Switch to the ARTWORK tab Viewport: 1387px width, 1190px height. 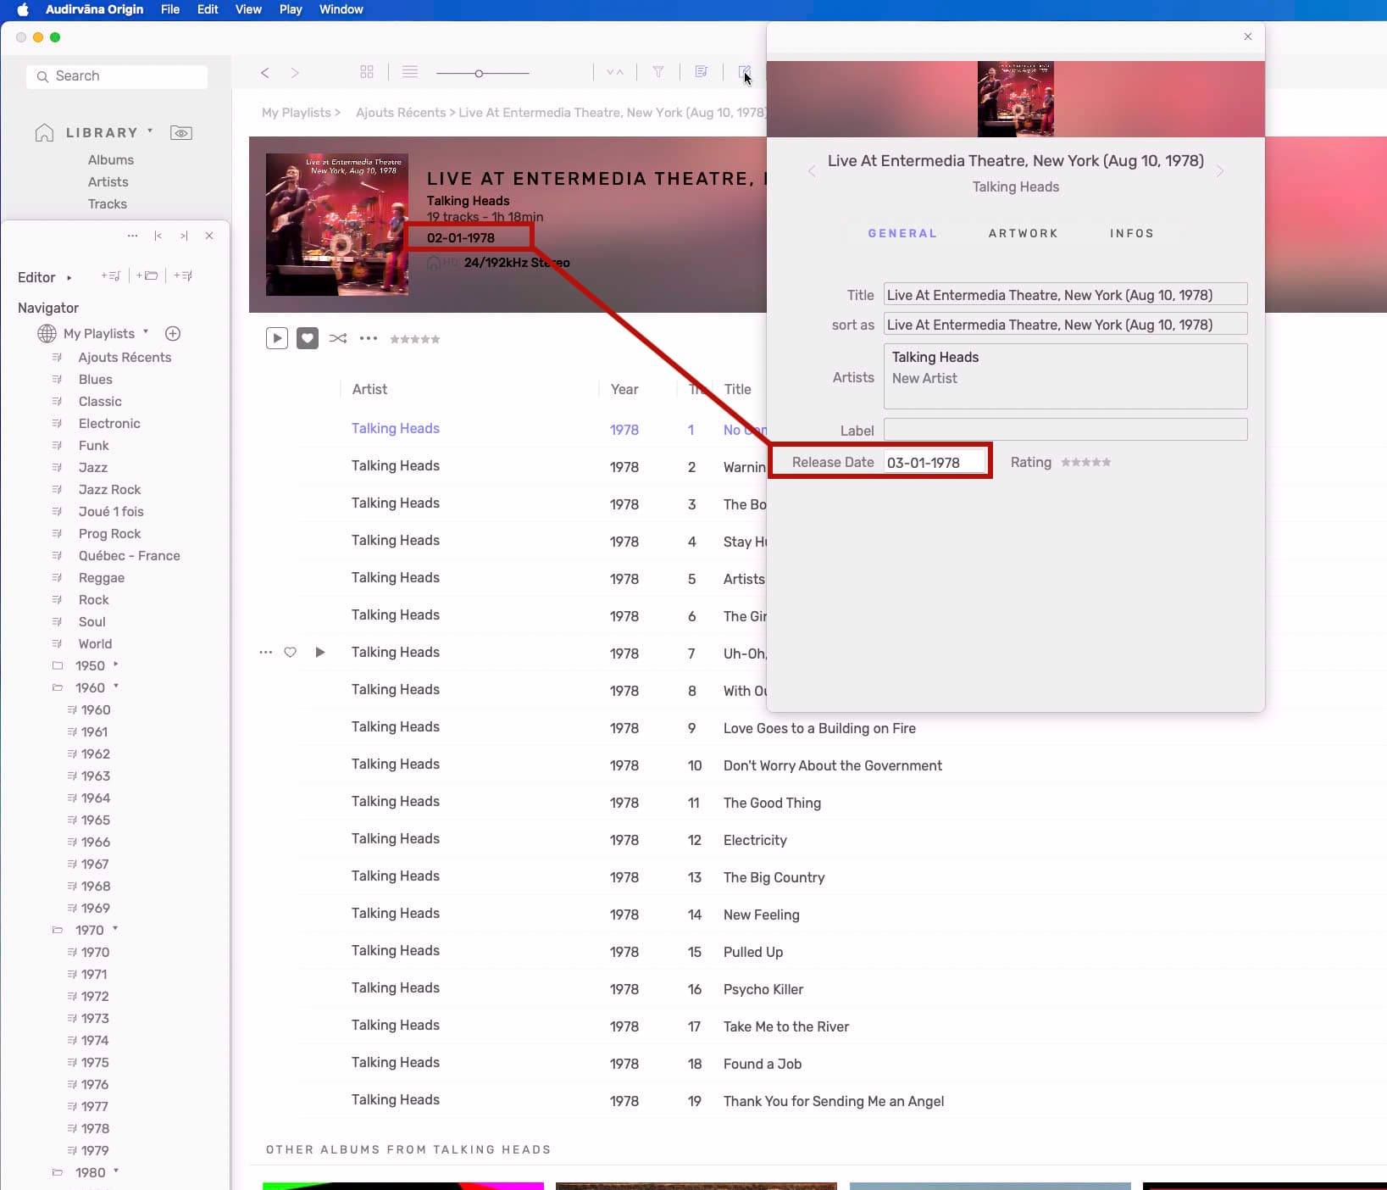click(1023, 233)
